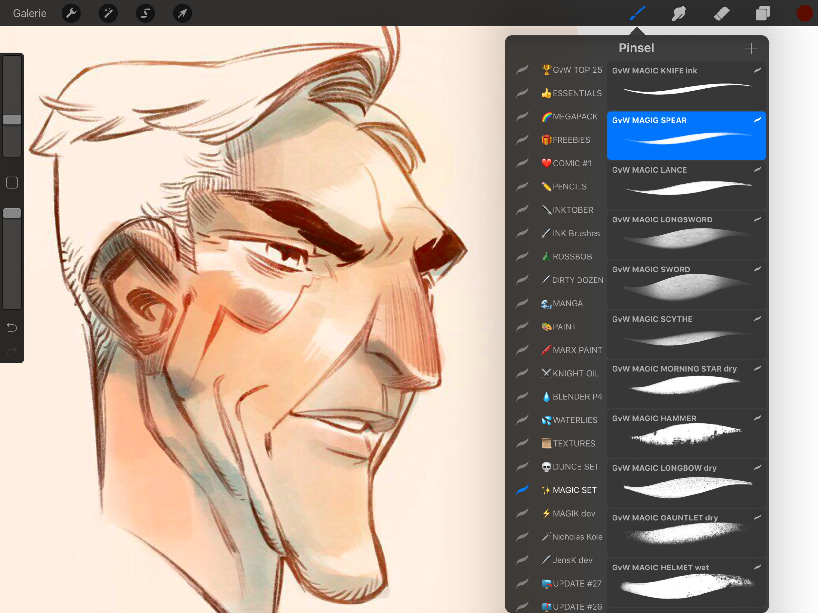Switch to the WATERLIES brush set

click(x=574, y=420)
